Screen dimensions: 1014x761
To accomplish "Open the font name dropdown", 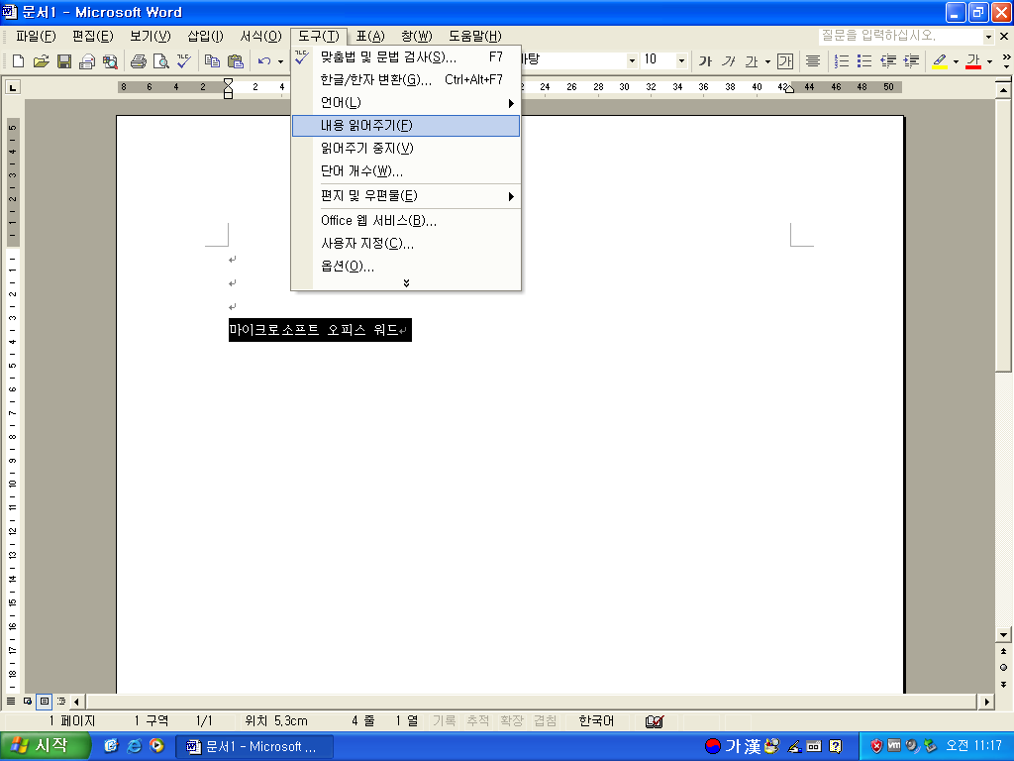I will 632,60.
